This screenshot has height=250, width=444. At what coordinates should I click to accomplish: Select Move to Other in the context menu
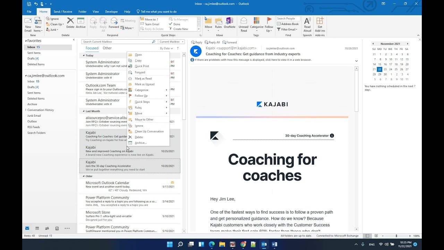click(148, 119)
